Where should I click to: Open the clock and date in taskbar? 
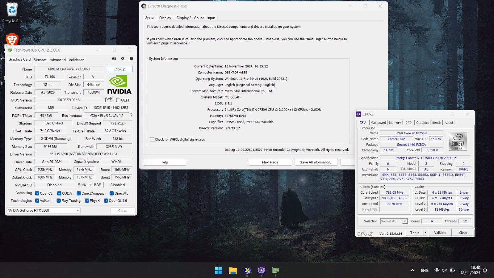click(470, 270)
